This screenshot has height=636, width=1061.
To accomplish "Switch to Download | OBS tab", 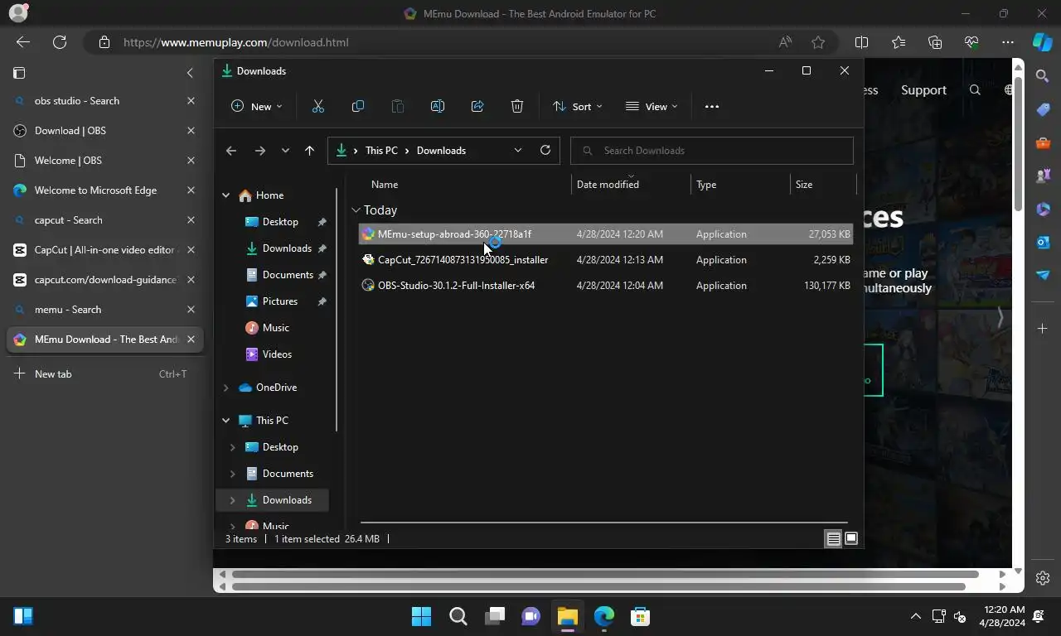I will coord(104,131).
